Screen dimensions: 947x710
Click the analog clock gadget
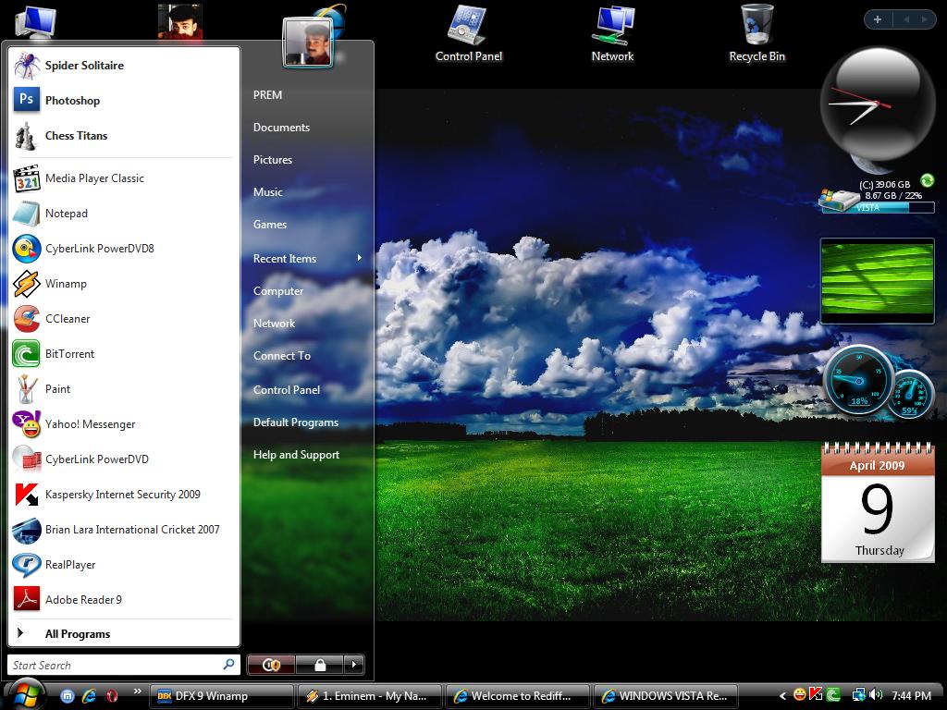[x=877, y=104]
